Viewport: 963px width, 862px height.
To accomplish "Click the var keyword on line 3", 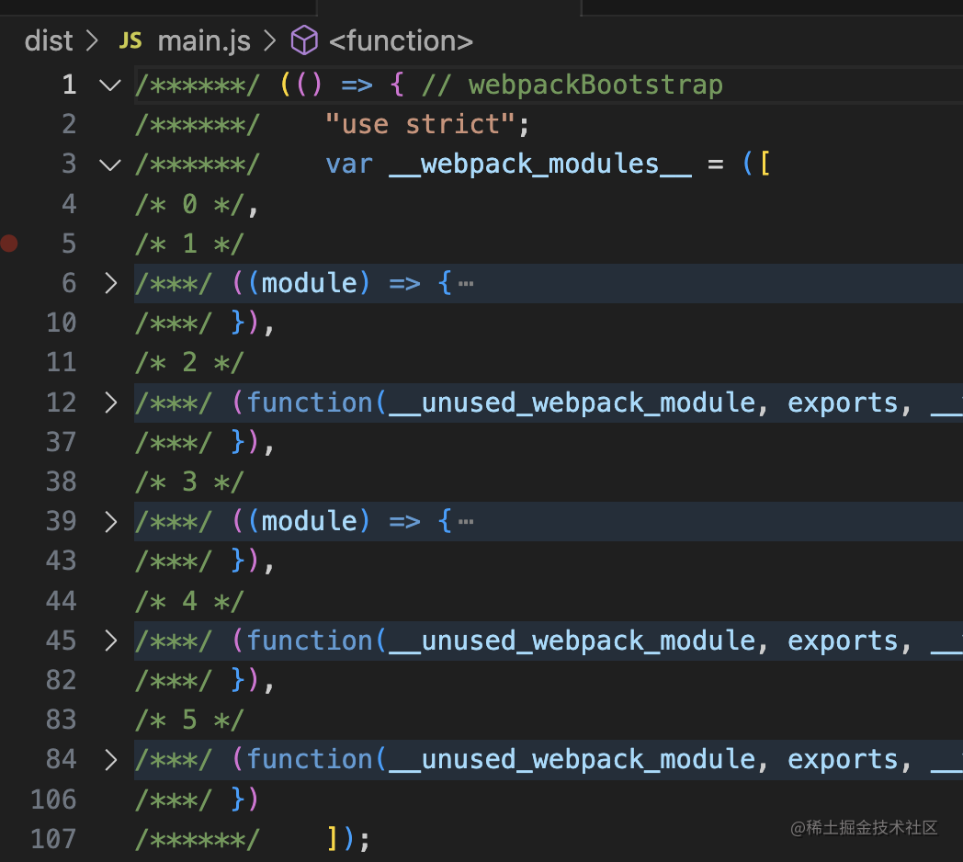I will pos(349,164).
